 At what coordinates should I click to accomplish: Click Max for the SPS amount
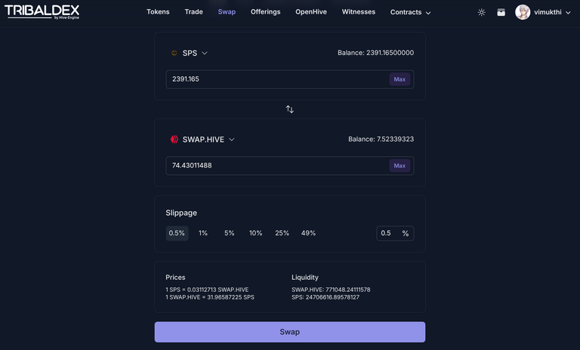tap(400, 79)
